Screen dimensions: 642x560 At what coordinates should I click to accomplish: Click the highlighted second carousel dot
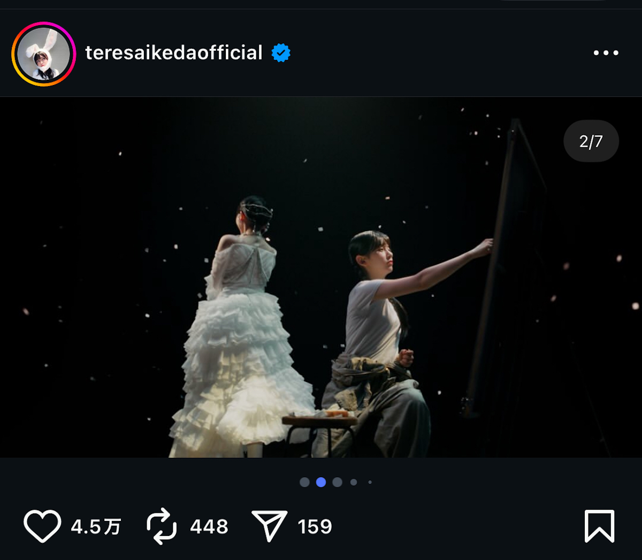pyautogui.click(x=321, y=482)
